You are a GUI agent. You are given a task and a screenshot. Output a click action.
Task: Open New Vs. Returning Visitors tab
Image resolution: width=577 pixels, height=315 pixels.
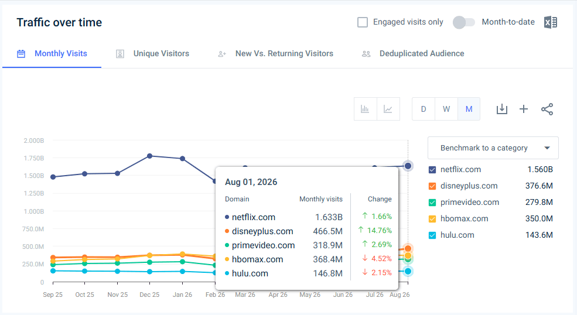point(275,54)
